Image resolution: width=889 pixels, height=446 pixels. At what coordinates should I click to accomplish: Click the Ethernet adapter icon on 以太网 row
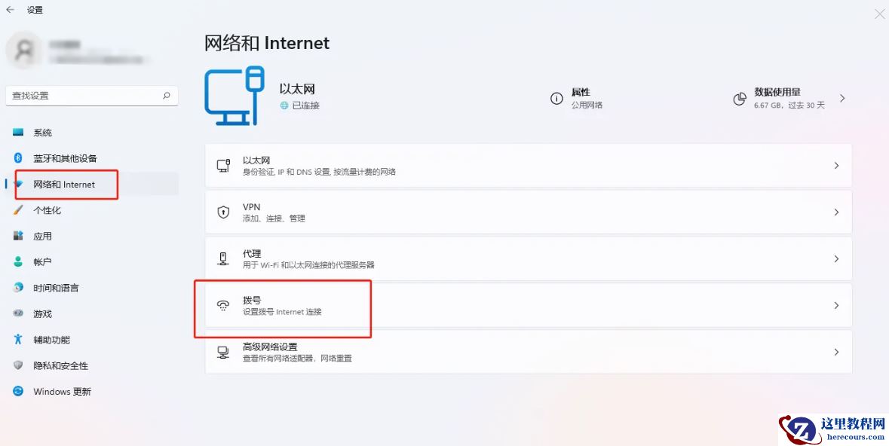pyautogui.click(x=223, y=165)
